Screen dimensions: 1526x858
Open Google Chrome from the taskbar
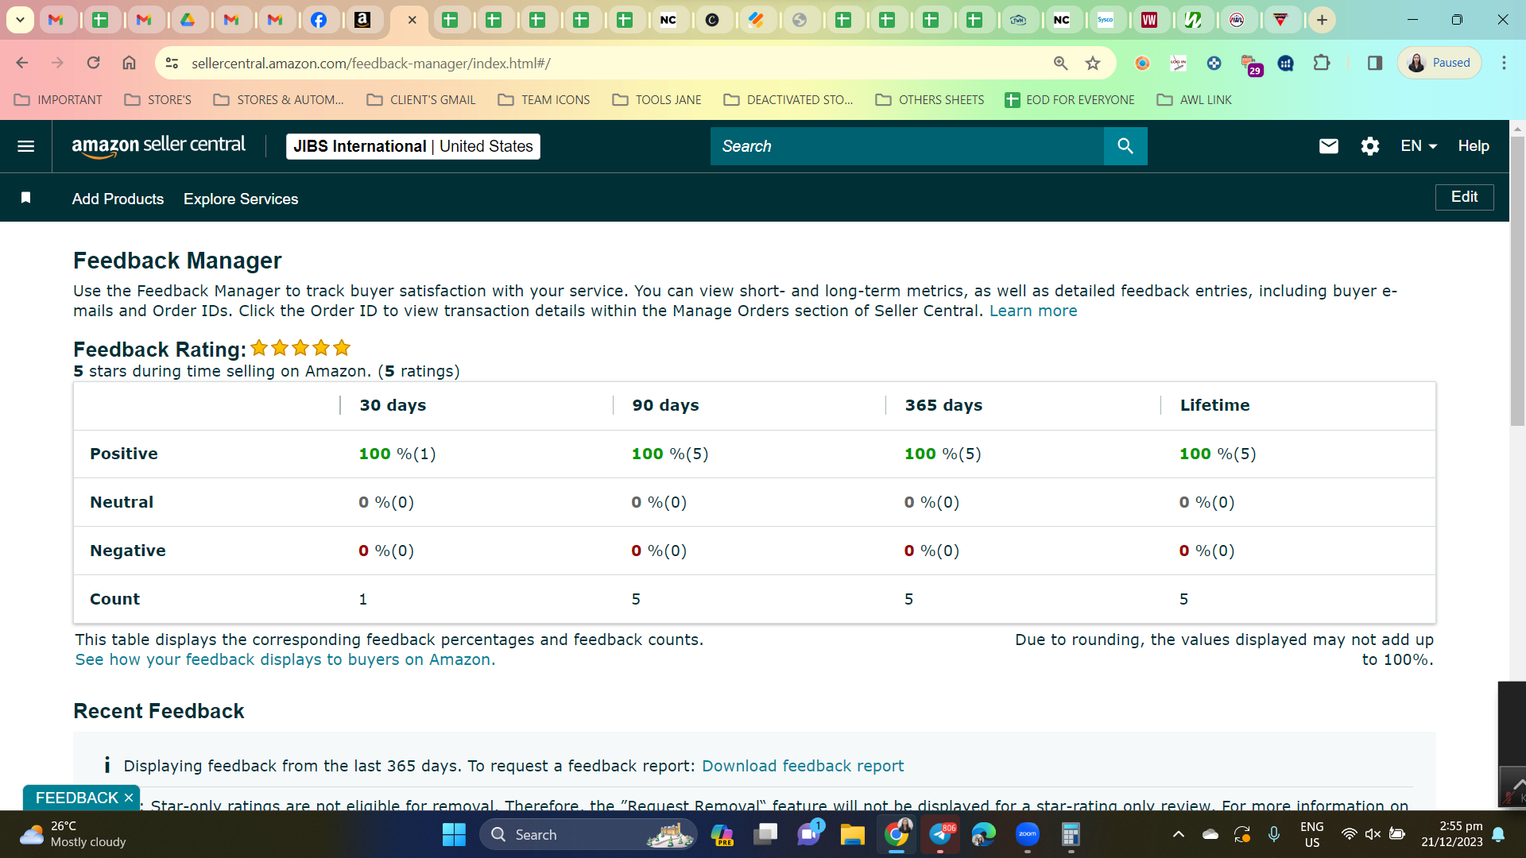pyautogui.click(x=897, y=834)
